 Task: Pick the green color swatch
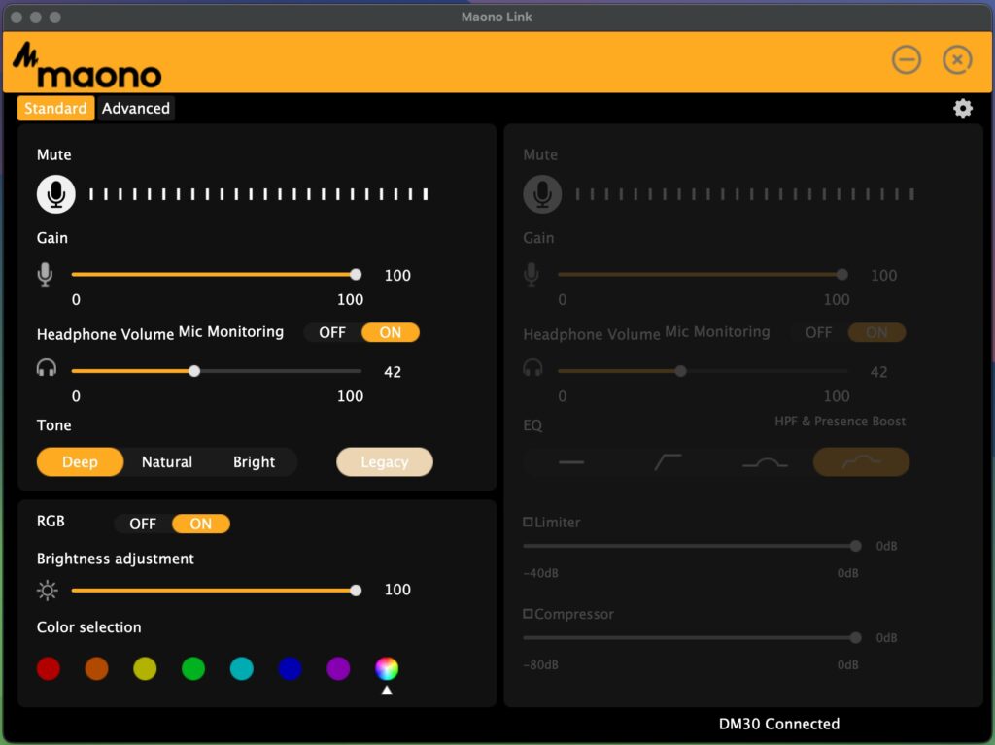pos(193,668)
